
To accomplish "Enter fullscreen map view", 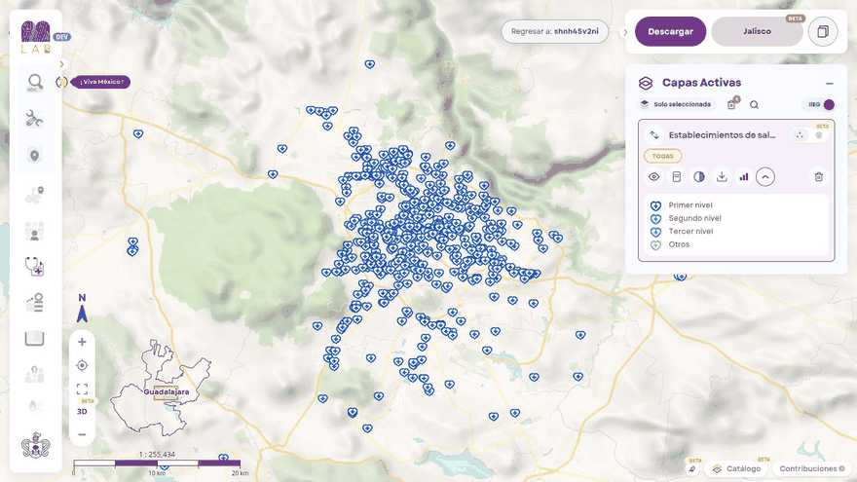I will pos(82,389).
